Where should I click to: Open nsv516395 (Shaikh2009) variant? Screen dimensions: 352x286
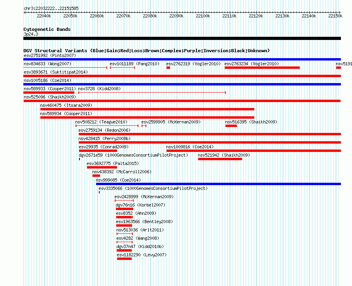[x=251, y=122]
